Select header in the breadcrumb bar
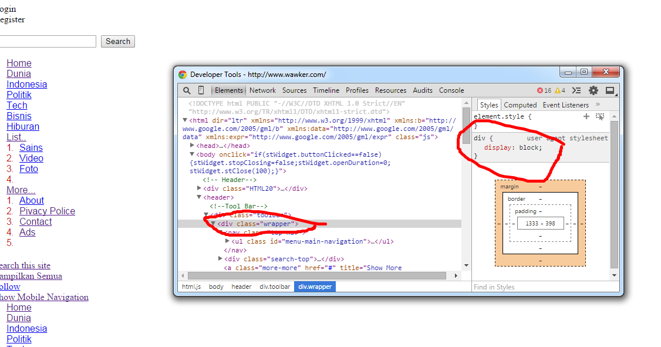 point(241,287)
